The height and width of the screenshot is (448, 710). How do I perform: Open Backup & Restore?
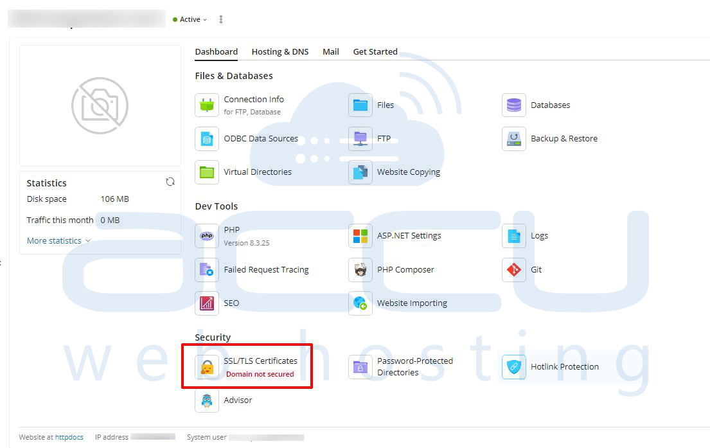(x=564, y=138)
